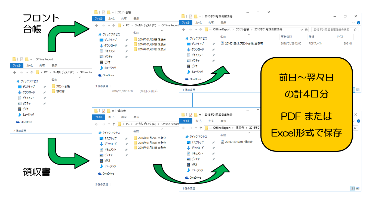
Task: Click the up arrow in Offline Report window
Action: (32, 72)
